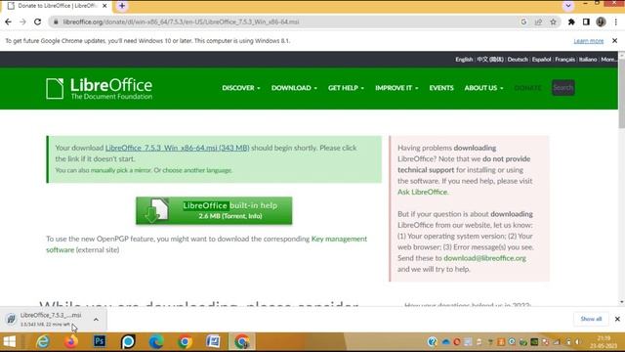Open Photoshop from the taskbar

point(100,341)
